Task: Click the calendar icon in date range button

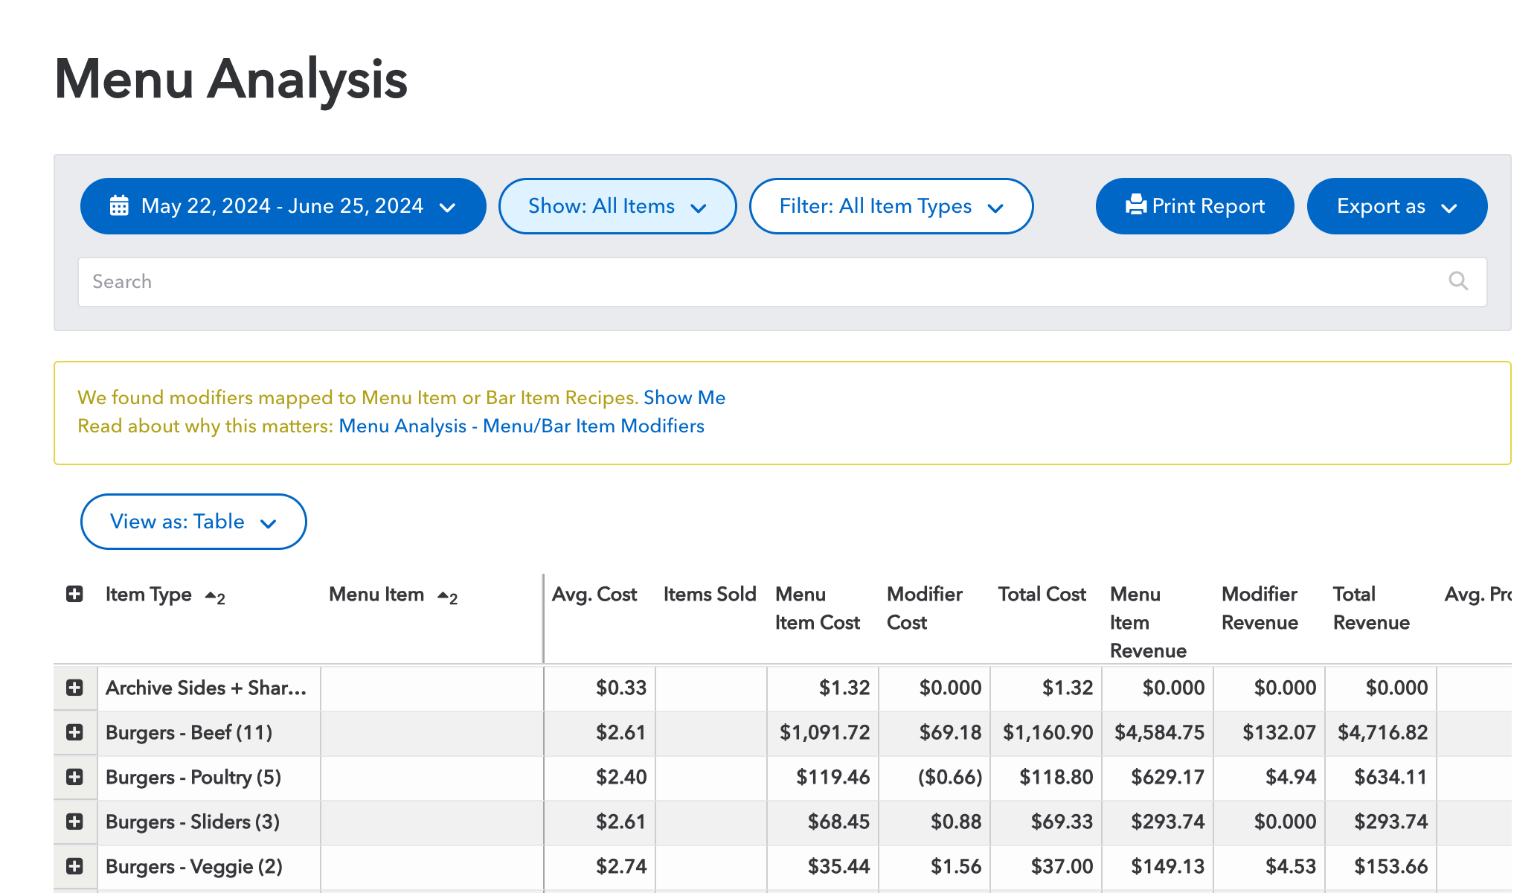Action: point(119,205)
